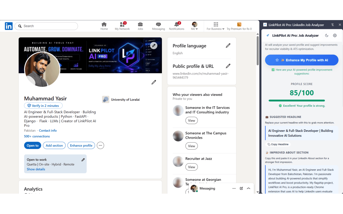Image resolution: width=343 pixels, height=214 pixels.
Task: Click Verify in 2 minutes button
Action: (x=43, y=106)
